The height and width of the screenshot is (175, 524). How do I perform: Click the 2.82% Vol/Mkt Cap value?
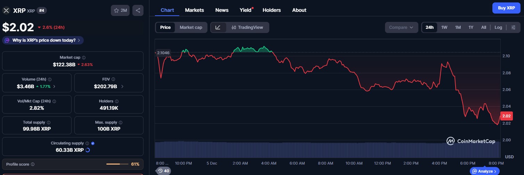[37, 108]
